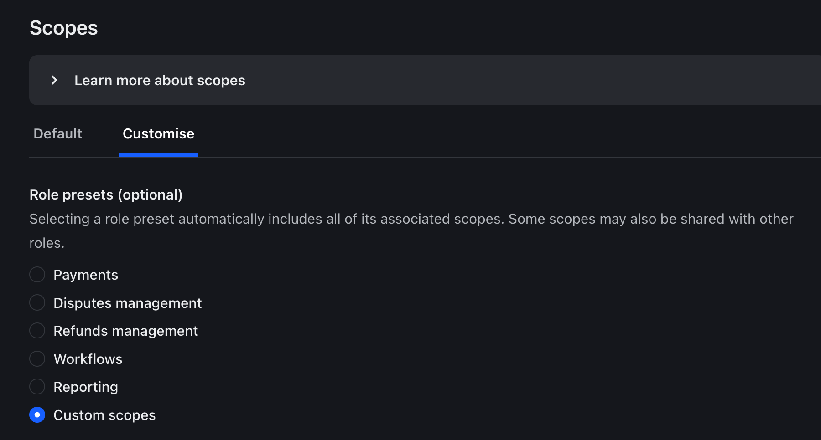Screen dimensions: 821x440
Task: Click the 'Reporting' label text
Action: [86, 387]
